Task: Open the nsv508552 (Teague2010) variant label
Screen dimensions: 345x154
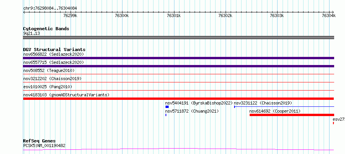Action: click(x=49, y=70)
